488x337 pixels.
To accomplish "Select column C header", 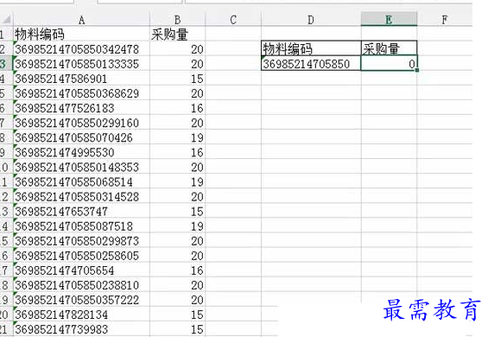I will pyautogui.click(x=233, y=20).
